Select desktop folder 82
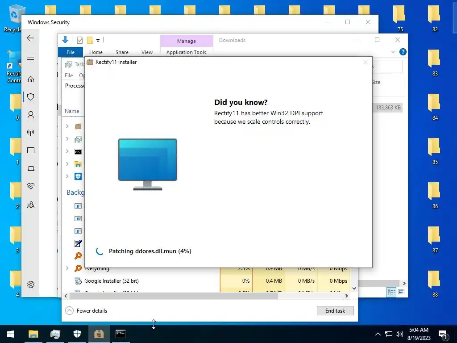 pyautogui.click(x=435, y=18)
